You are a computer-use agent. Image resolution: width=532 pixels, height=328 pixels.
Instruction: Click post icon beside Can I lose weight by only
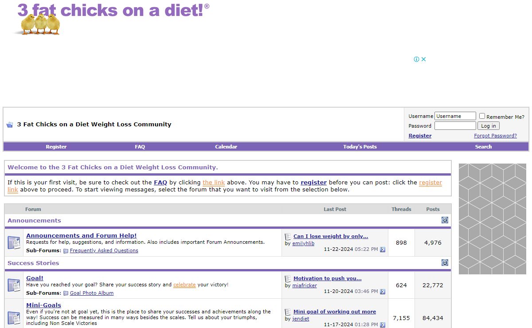click(288, 237)
